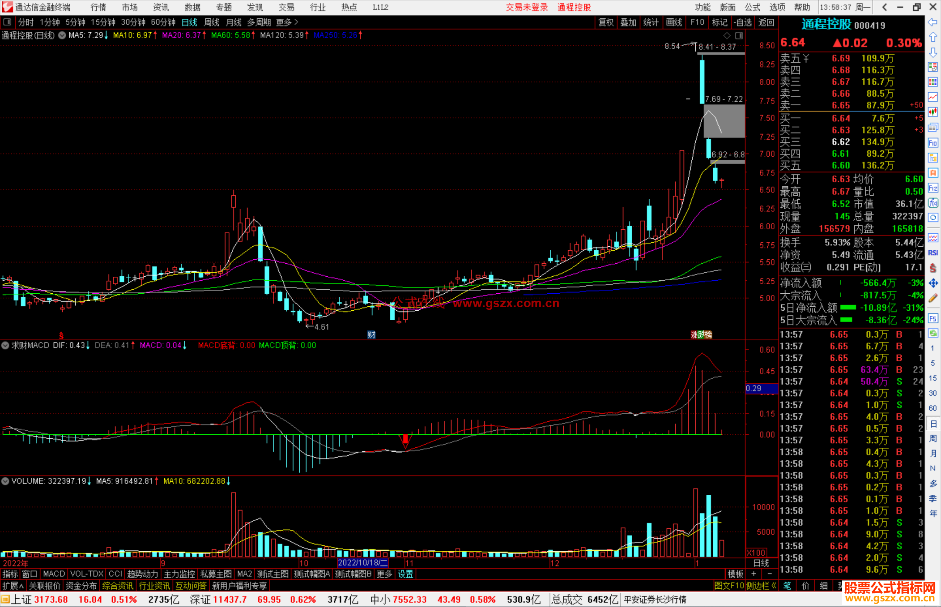The width and height of the screenshot is (941, 607).
Task: Click the F10 info icon in sidebar
Action: coord(933,143)
